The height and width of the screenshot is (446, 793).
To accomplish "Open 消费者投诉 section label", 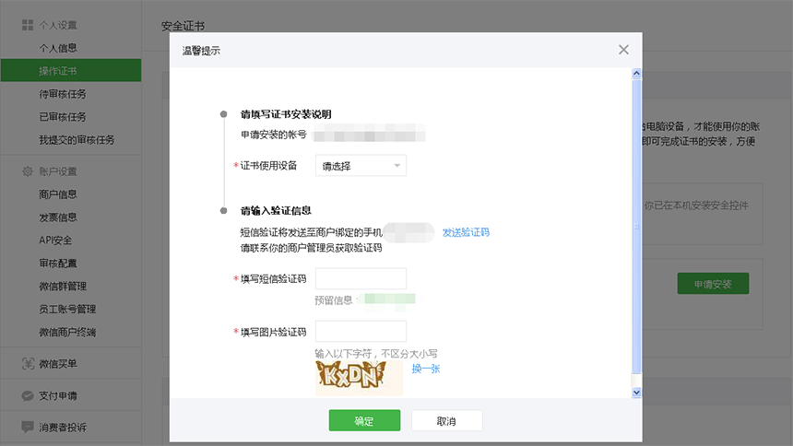I will coord(63,428).
